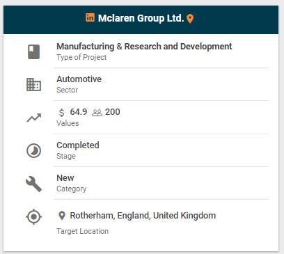Click the people jobs icon beside 200
The image size is (284, 254).
[x=97, y=113]
